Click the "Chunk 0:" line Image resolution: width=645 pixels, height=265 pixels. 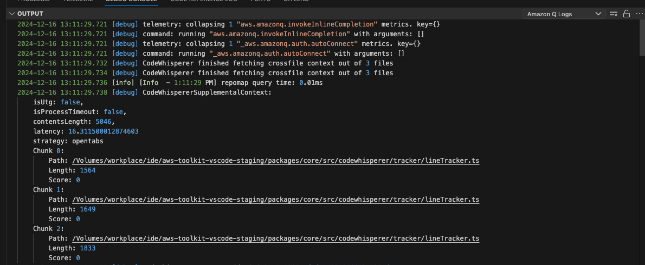click(49, 151)
